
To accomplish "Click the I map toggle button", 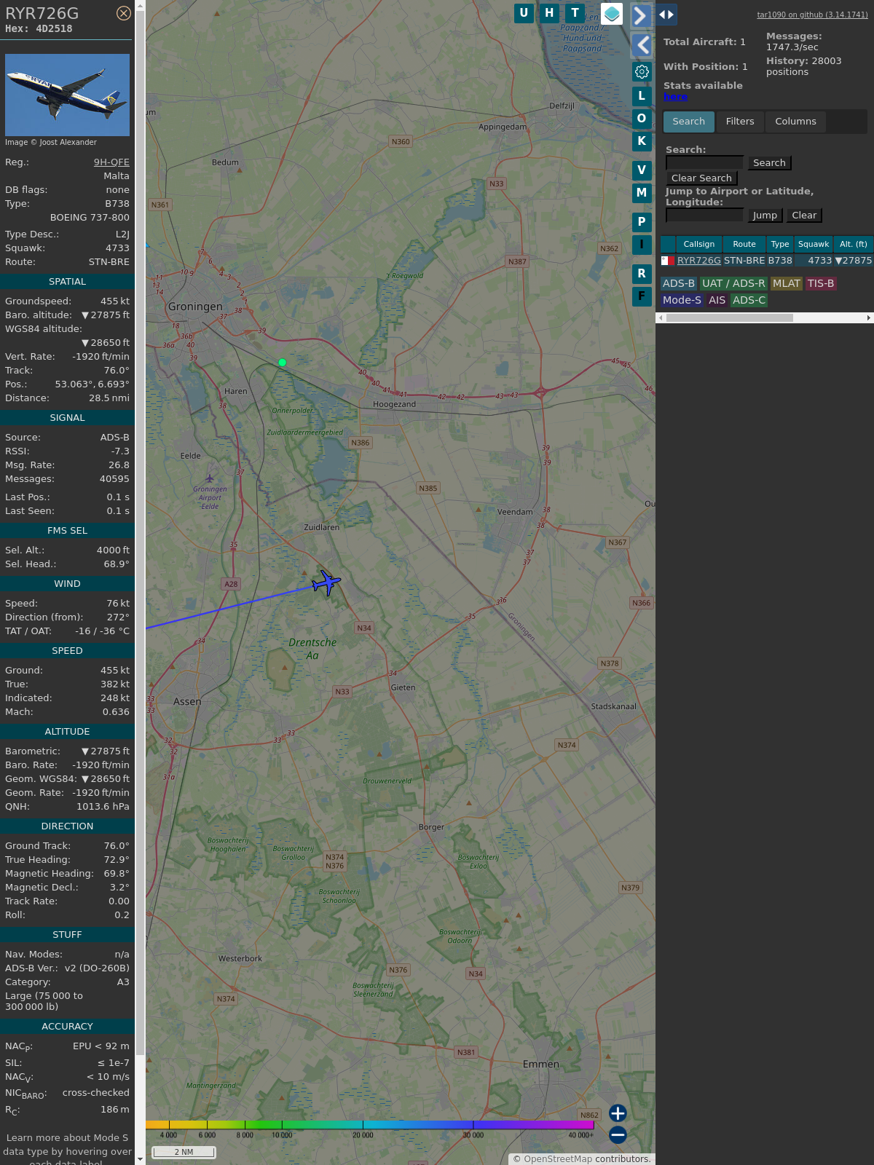I will (x=642, y=245).
